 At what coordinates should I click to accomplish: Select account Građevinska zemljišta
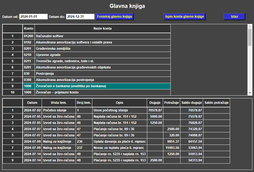[103, 49]
